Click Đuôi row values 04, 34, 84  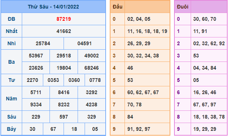[x=205, y=68]
